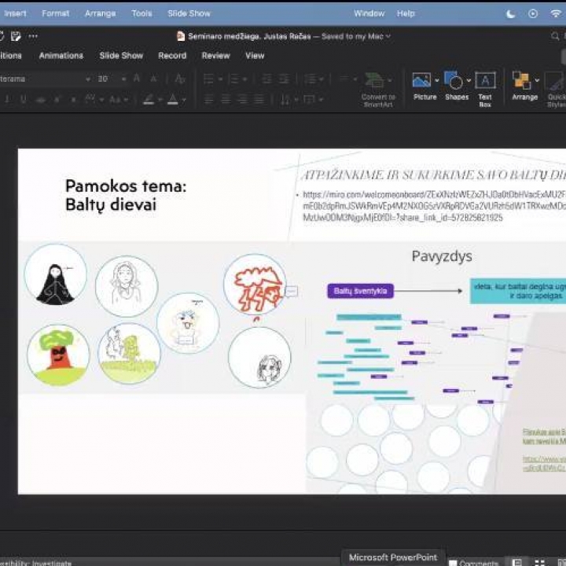Open the Shapes dropdown arrow
The image size is (566, 566).
click(469, 80)
